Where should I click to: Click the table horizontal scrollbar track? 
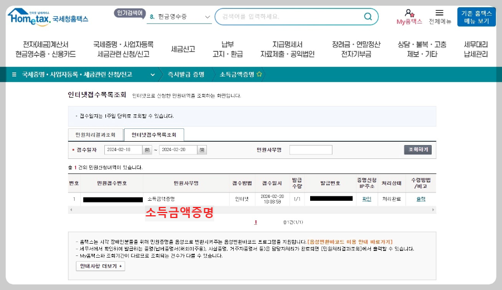tap(252, 210)
